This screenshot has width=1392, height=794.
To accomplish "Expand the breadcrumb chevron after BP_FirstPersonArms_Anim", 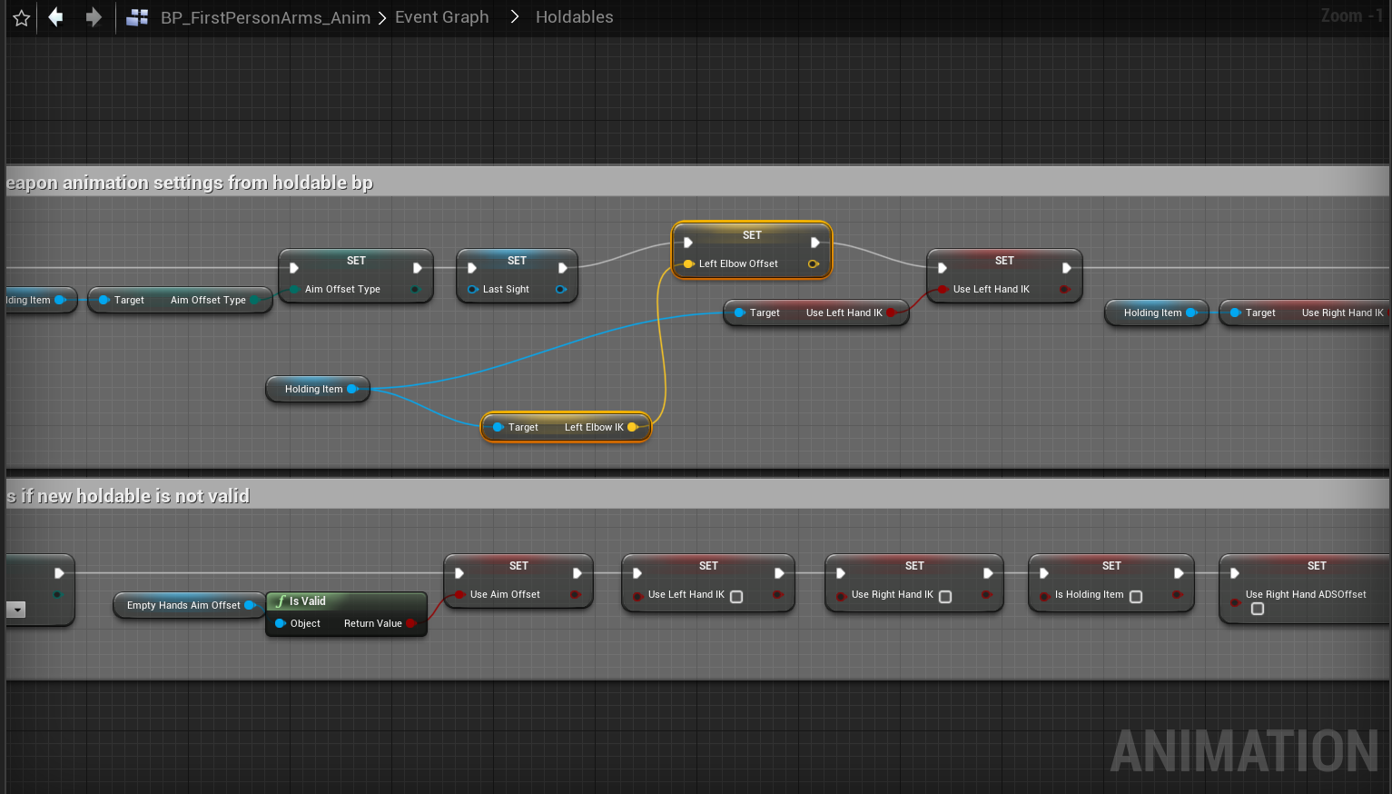I will pyautogui.click(x=382, y=17).
